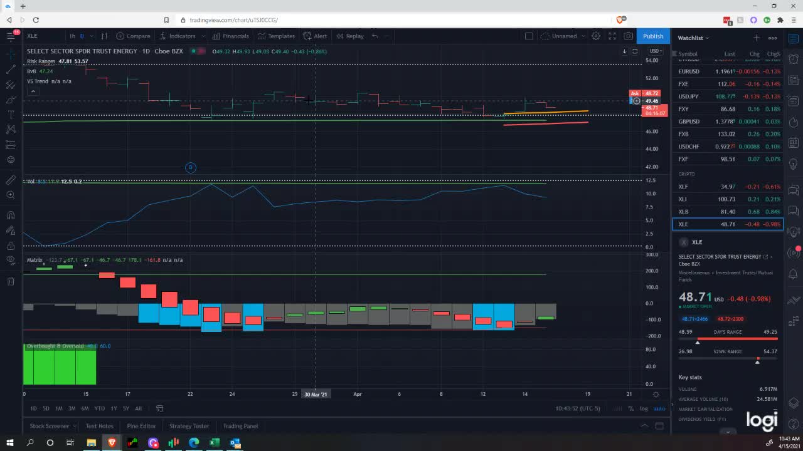The width and height of the screenshot is (803, 451).
Task: Take a chart snapshot with camera
Action: pos(628,36)
